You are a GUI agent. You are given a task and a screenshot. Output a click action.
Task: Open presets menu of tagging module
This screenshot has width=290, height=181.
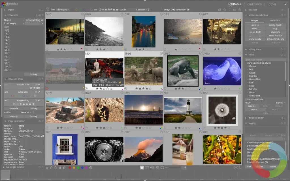click(x=285, y=123)
